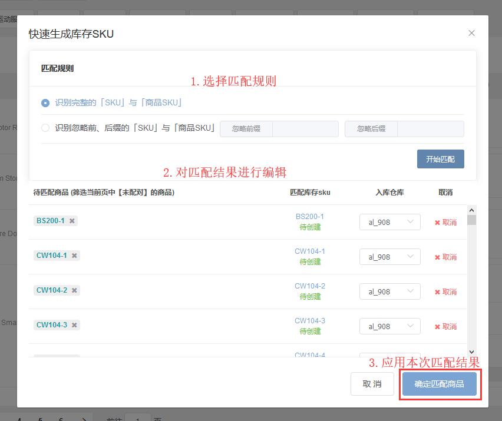Select 识别完整的 SKU 与 商品SKU rule
Image resolution: width=502 pixels, height=421 pixels.
[45, 103]
